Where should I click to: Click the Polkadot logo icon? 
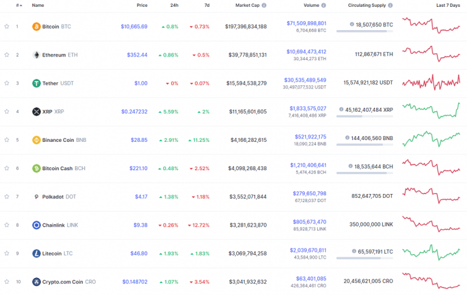pyautogui.click(x=36, y=196)
